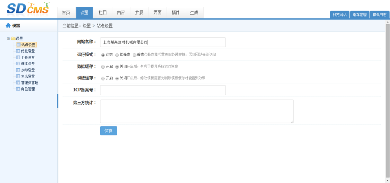Open the 首页 tab
This screenshot has height=183, width=390.
point(66,13)
